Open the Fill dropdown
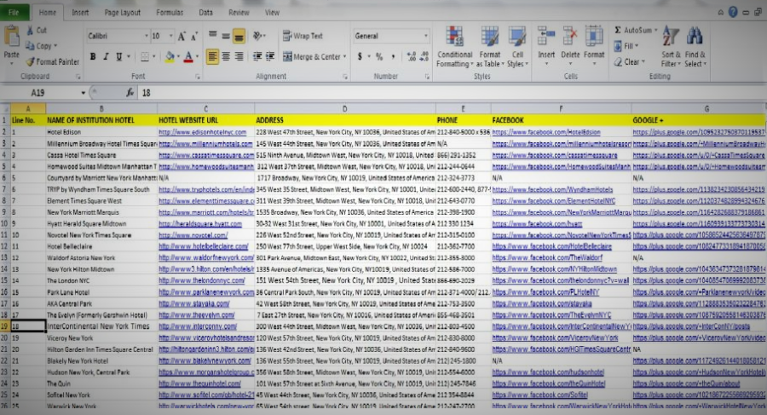The width and height of the screenshot is (767, 415). click(626, 46)
